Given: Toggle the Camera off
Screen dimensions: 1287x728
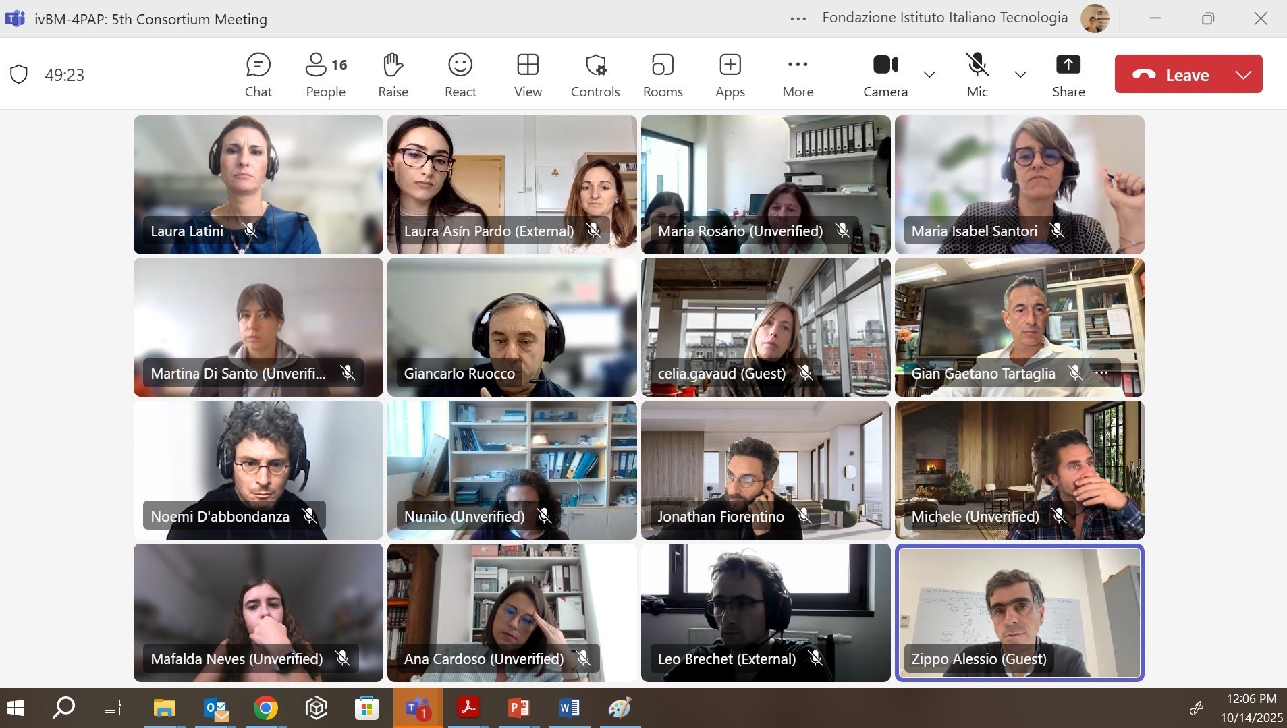Looking at the screenshot, I should coord(885,75).
